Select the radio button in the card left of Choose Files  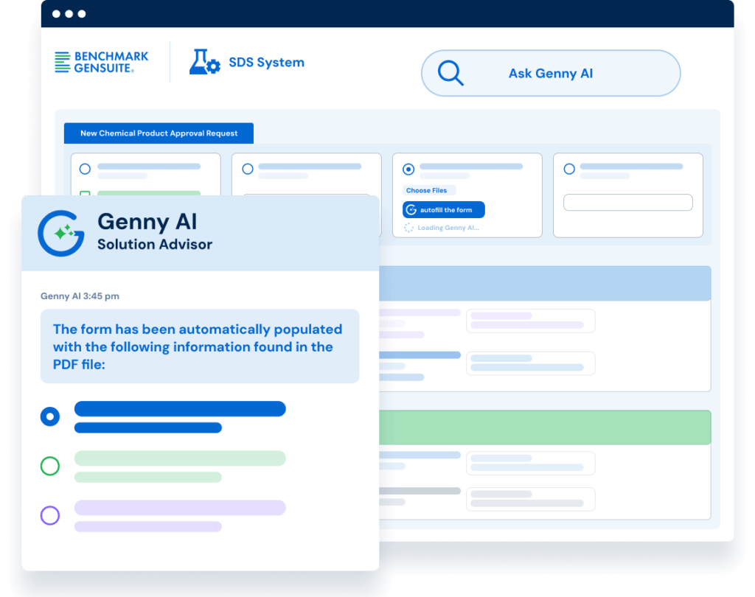(248, 169)
